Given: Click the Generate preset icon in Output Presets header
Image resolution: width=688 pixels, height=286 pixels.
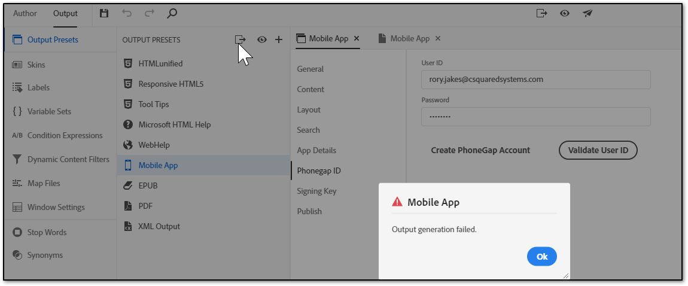Looking at the screenshot, I should 240,39.
